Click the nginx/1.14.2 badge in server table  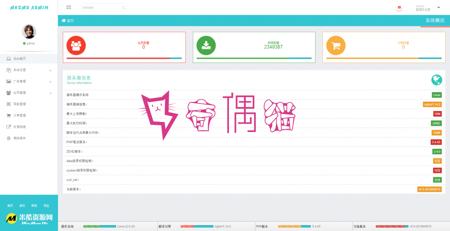click(432, 104)
